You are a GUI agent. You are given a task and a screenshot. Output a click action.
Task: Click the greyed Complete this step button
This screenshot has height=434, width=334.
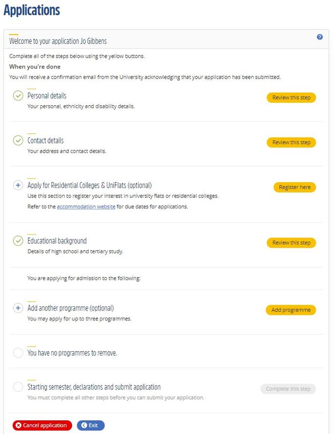pos(288,389)
